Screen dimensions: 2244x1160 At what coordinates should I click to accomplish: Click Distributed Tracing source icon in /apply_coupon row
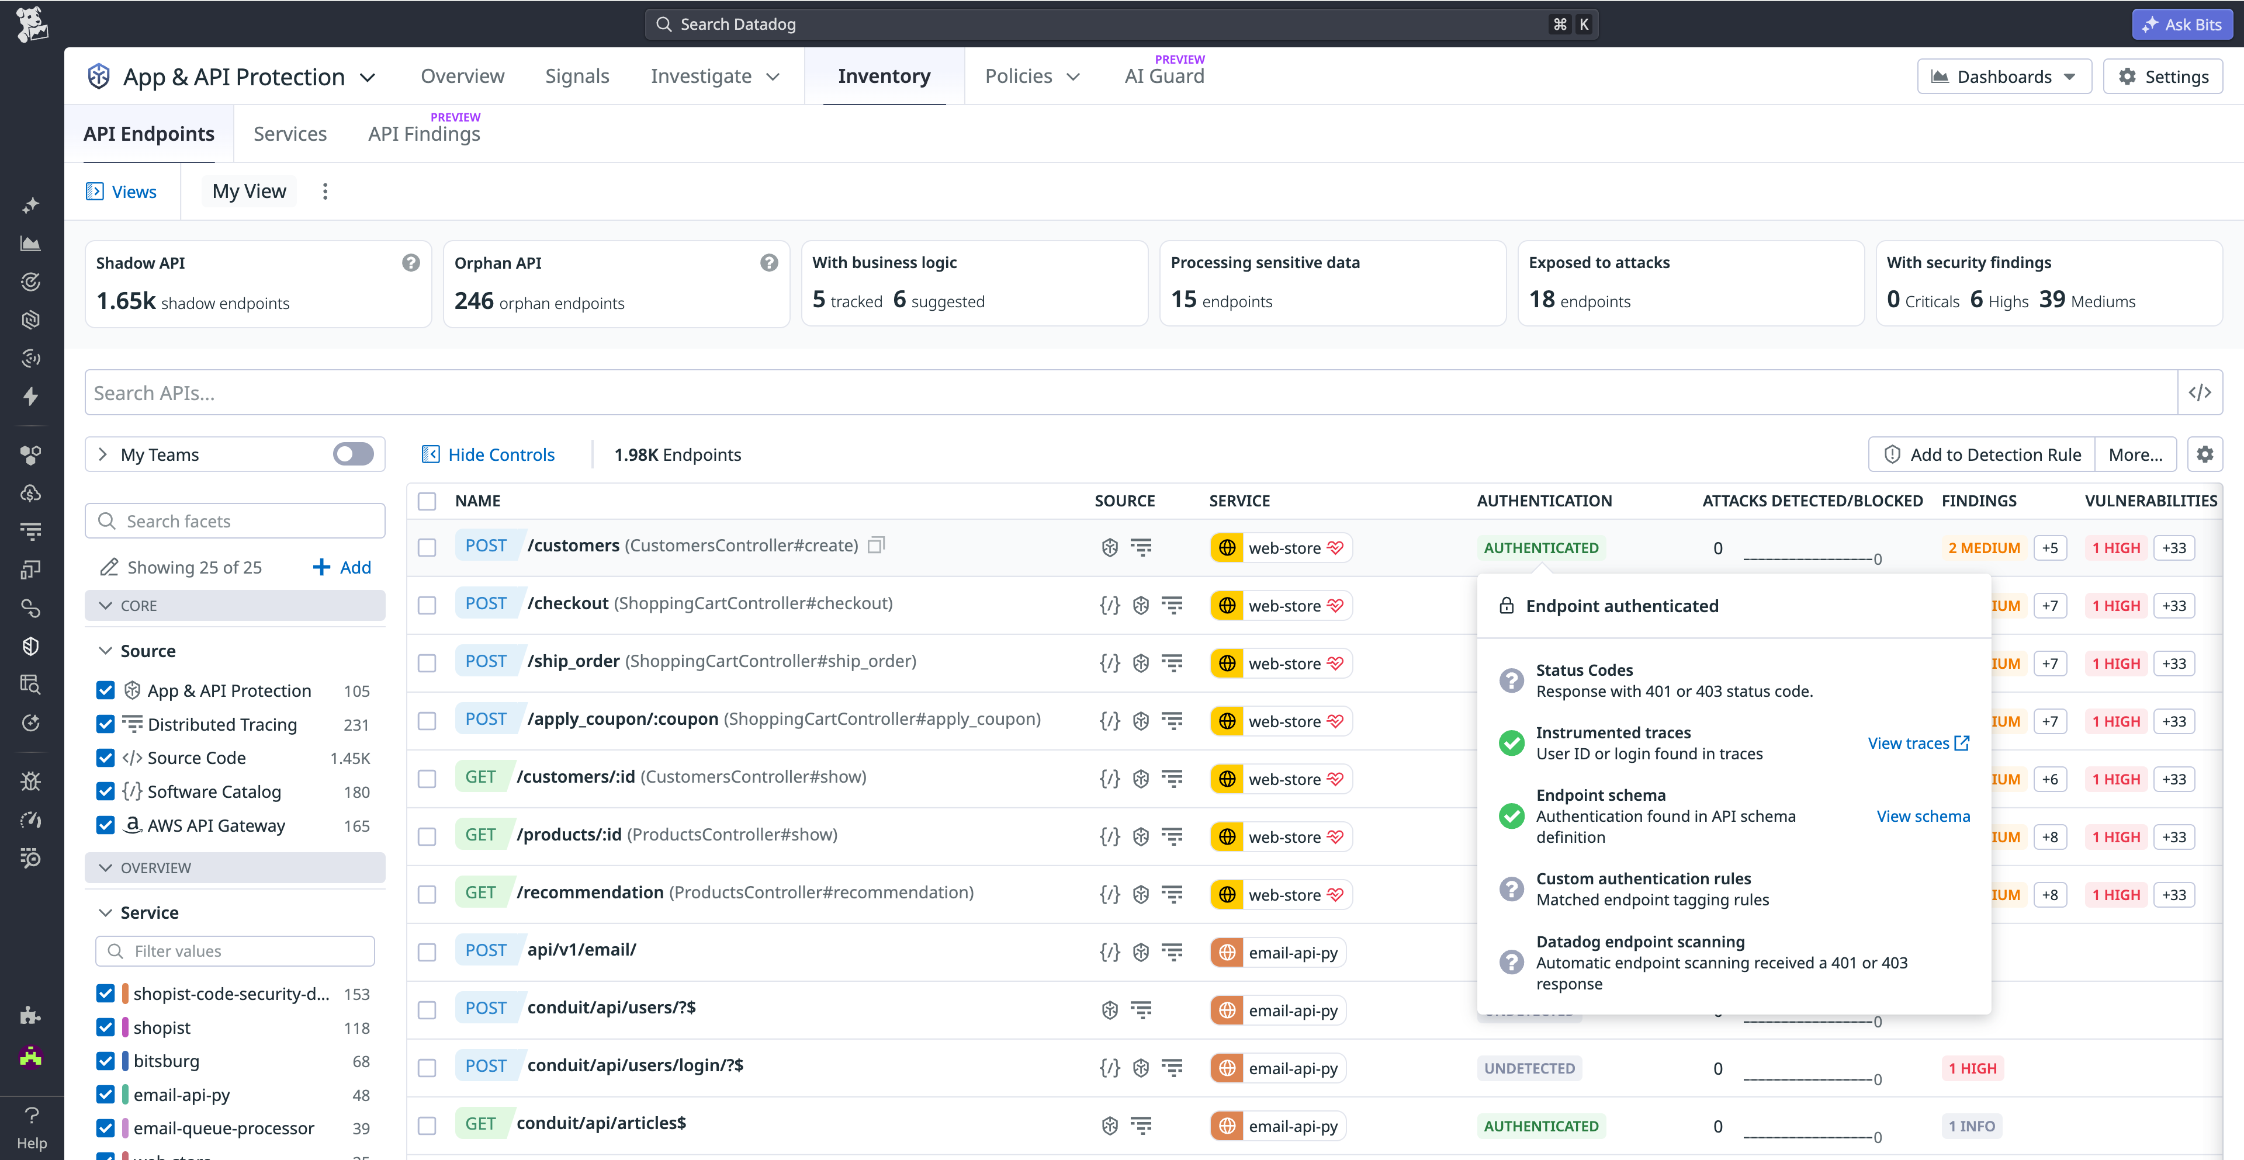click(1172, 720)
